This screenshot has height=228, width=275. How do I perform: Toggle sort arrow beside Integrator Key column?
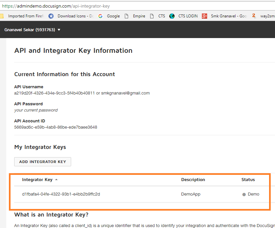point(56,179)
